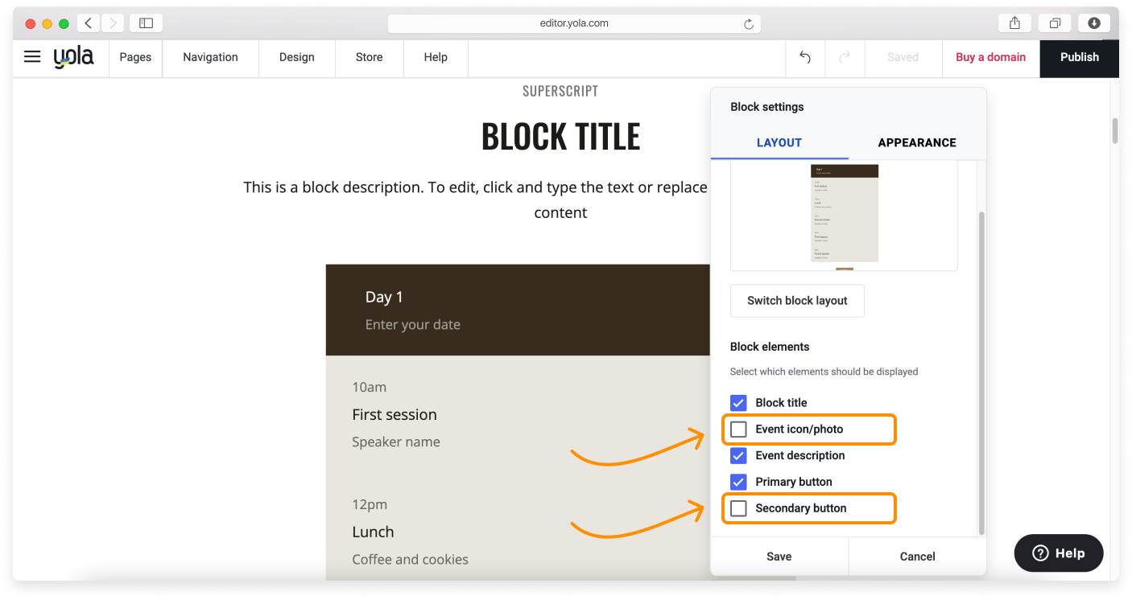Open the floating Help bubble

point(1058,553)
